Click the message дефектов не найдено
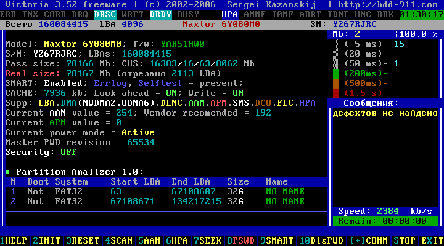 pyautogui.click(x=385, y=113)
